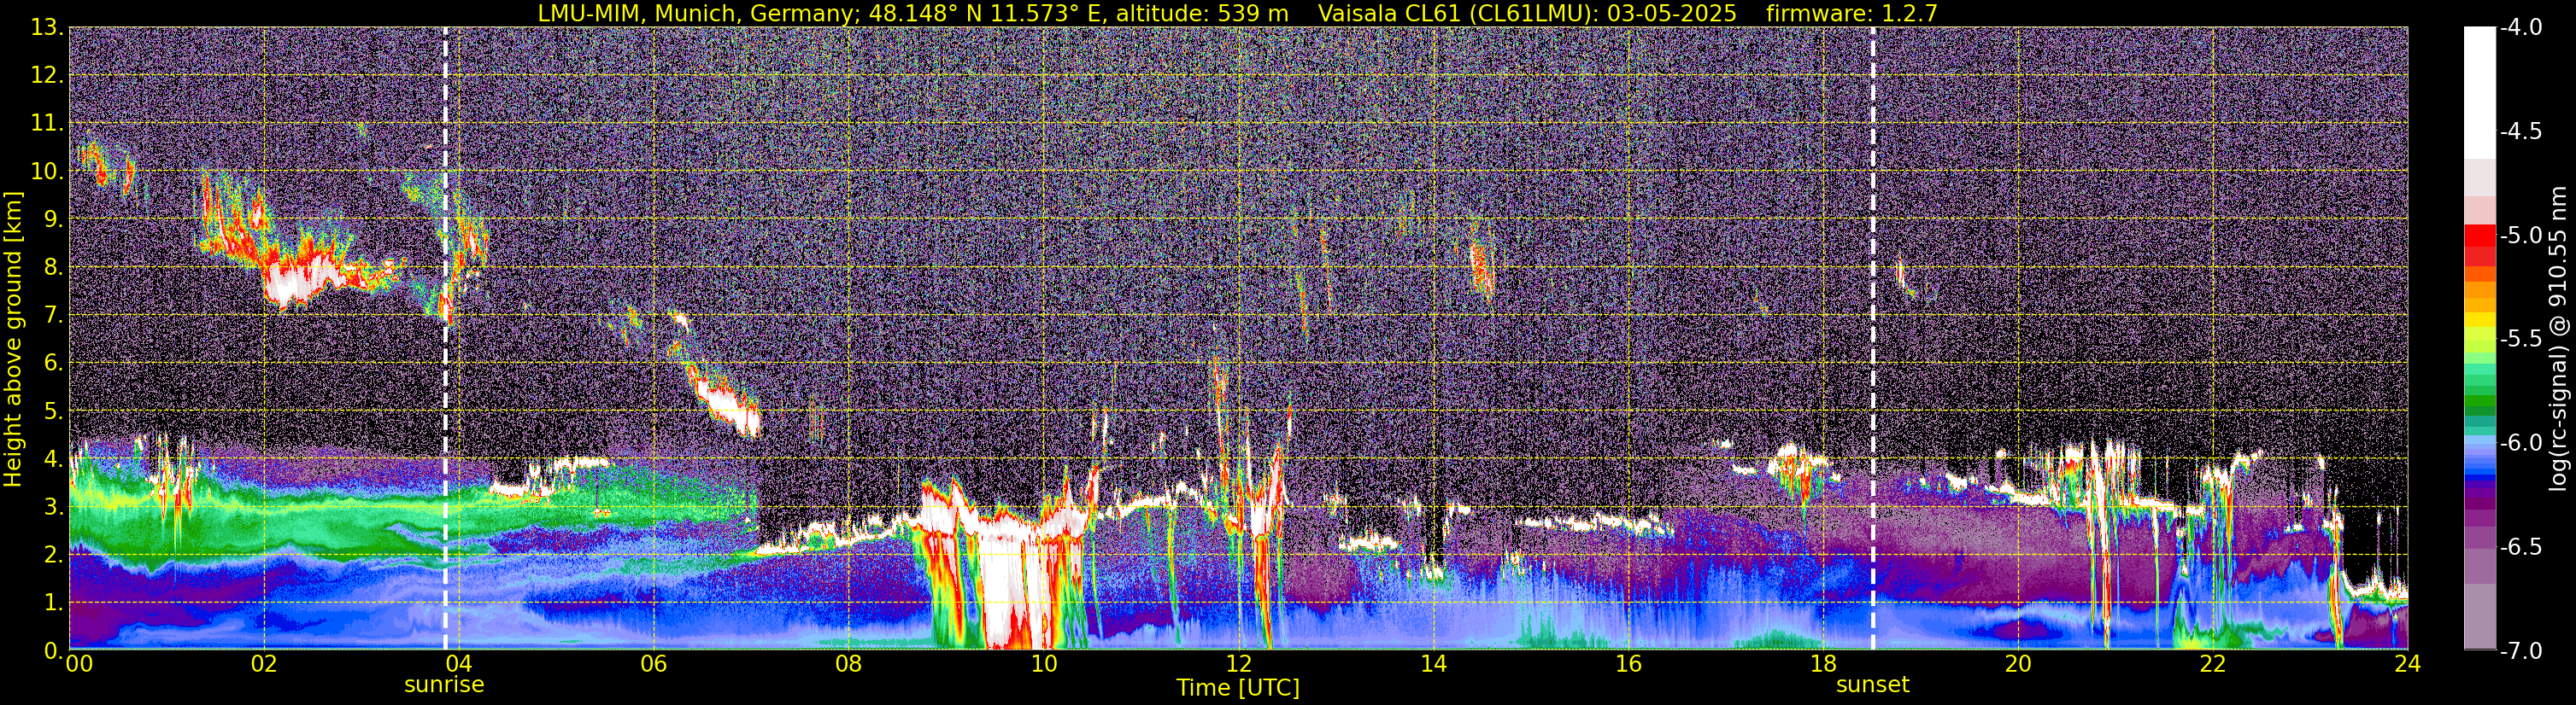Click the white dashed sunset marker line
Screen dimensions: 2576x705
(1873, 339)
